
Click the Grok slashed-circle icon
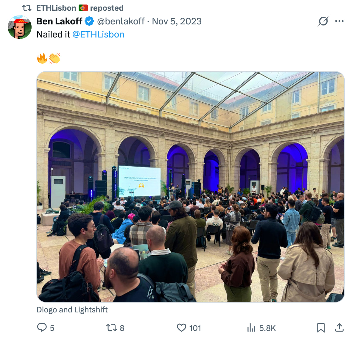[x=323, y=21]
